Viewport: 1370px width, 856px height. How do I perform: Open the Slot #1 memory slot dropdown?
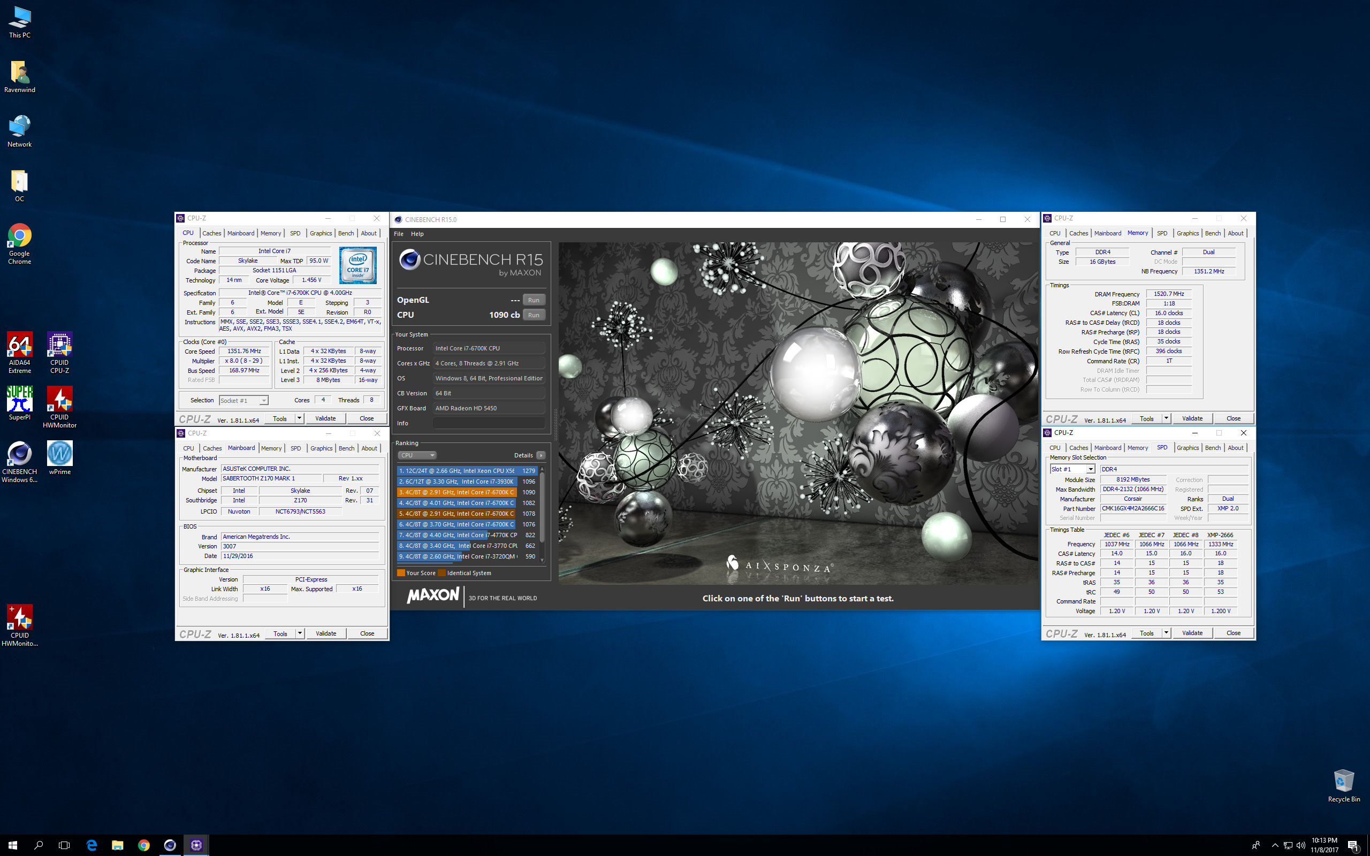pos(1072,469)
